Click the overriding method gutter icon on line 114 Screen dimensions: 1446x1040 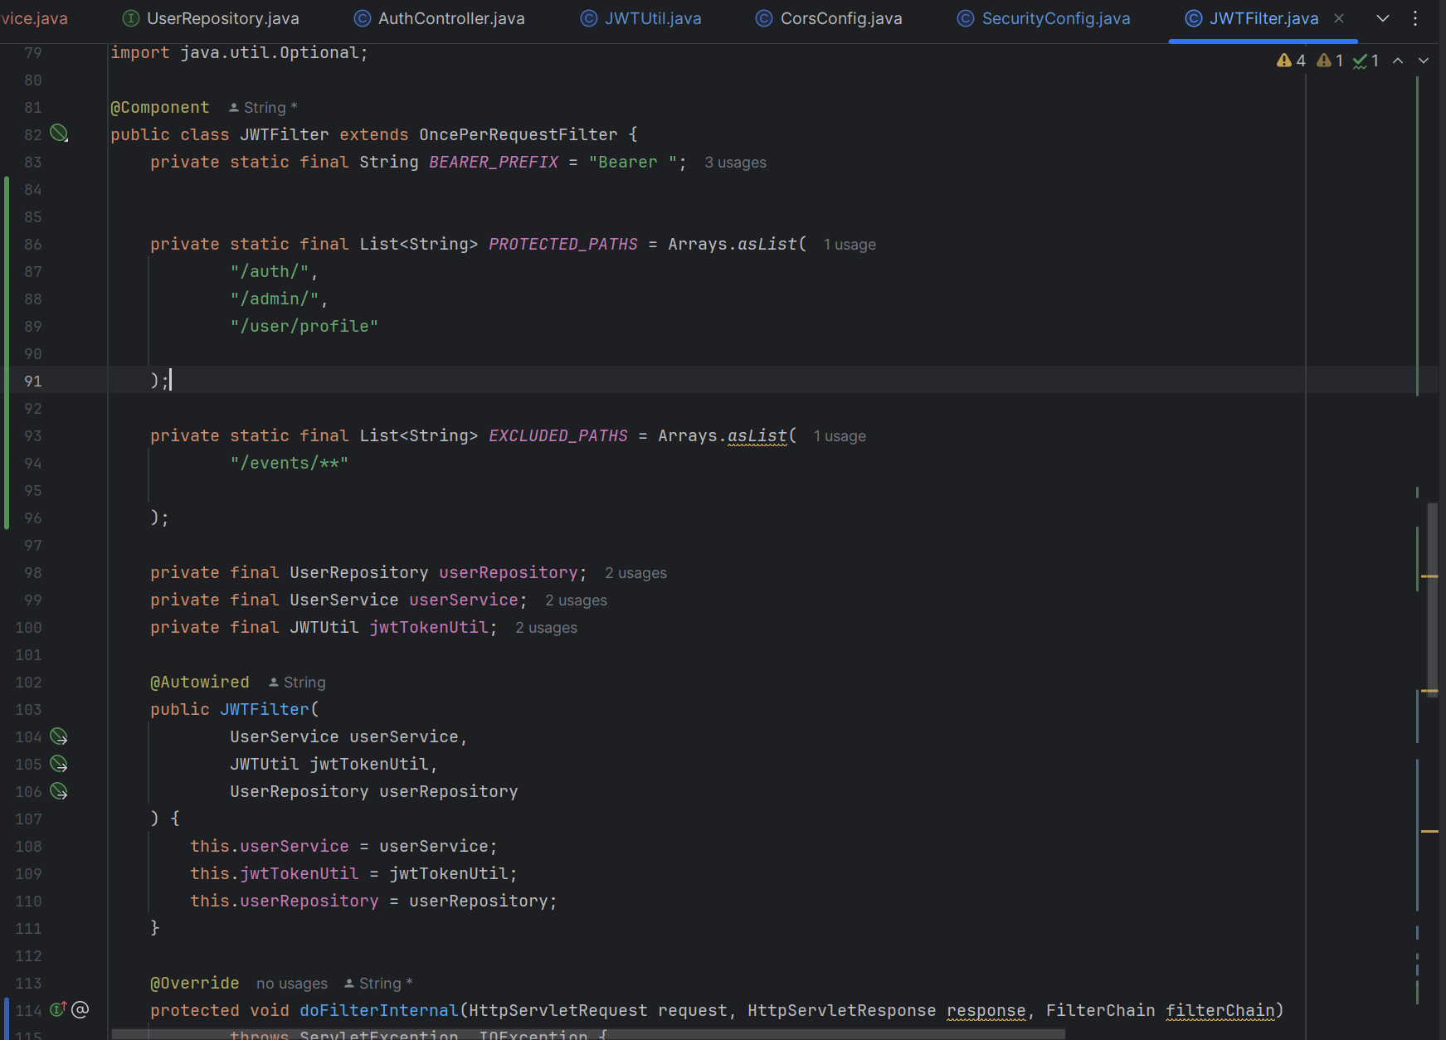[x=58, y=1009]
